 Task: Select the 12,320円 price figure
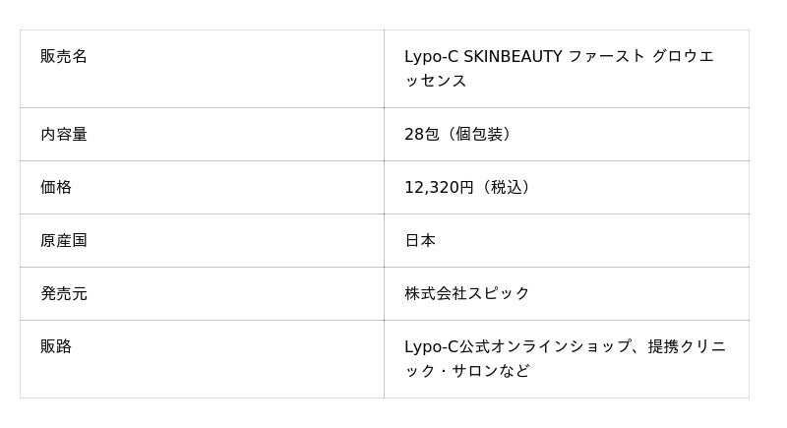tap(439, 187)
